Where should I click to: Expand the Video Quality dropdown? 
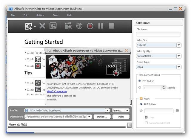click(x=179, y=56)
